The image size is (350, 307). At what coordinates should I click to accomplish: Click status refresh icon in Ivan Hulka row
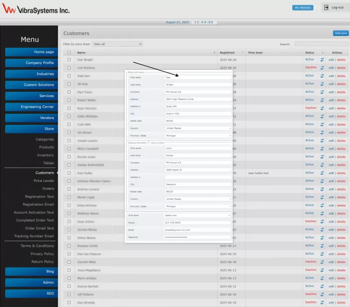pyautogui.click(x=322, y=173)
